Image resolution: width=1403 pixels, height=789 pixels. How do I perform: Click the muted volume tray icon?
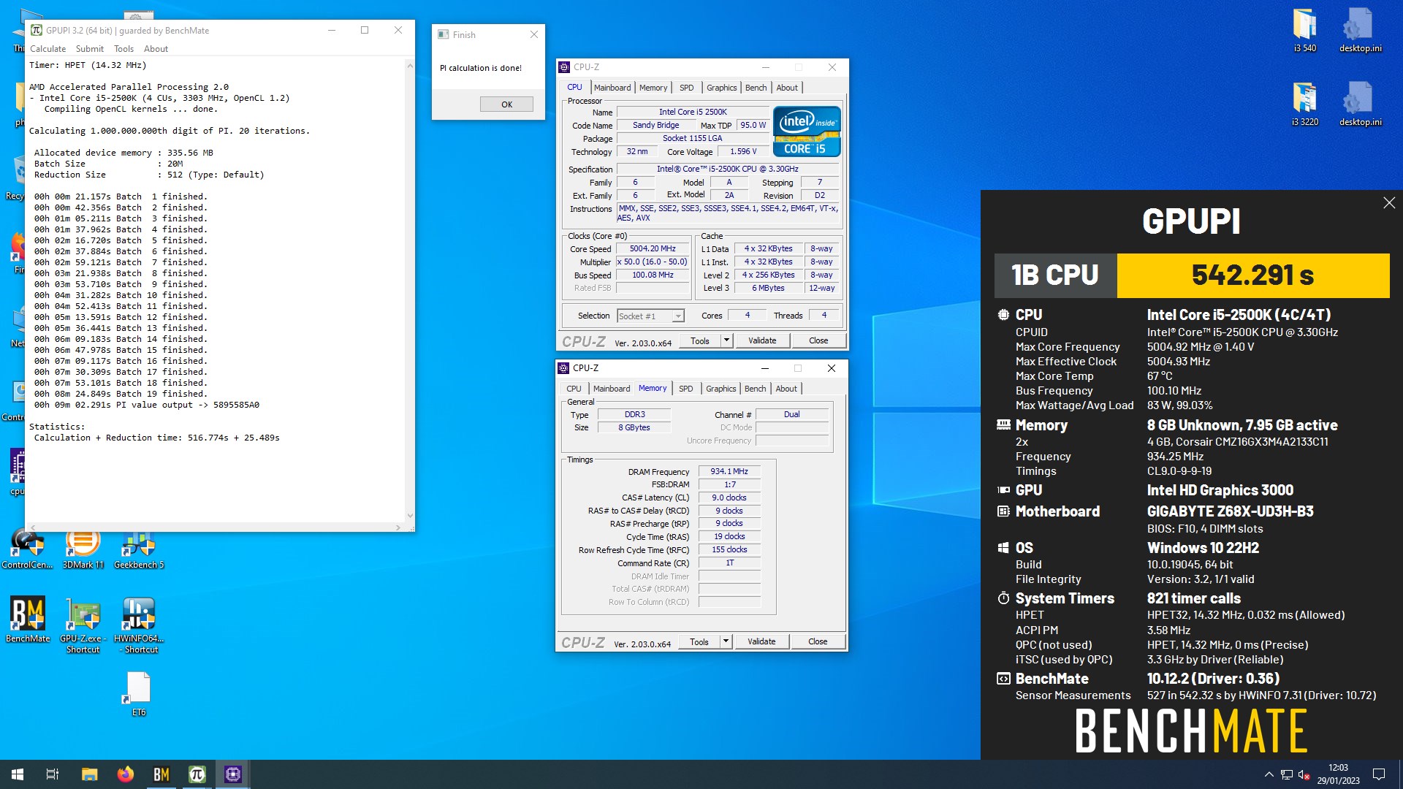(x=1304, y=774)
